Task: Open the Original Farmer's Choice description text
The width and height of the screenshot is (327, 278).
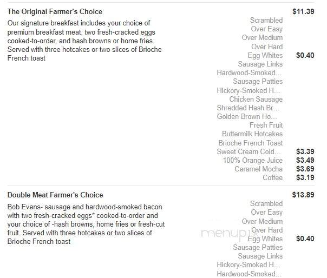Action: (84, 41)
